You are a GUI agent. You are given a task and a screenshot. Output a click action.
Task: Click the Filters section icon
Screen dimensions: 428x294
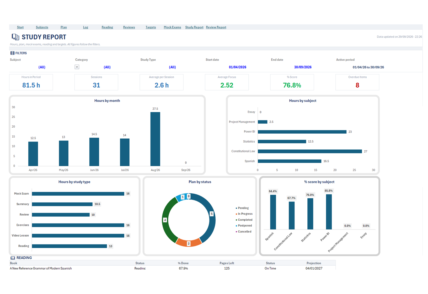(x=12, y=53)
